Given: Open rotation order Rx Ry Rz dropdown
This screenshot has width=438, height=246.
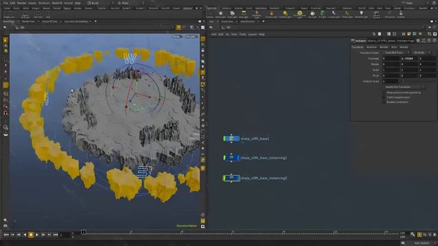Looking at the screenshot, I should [422, 53].
